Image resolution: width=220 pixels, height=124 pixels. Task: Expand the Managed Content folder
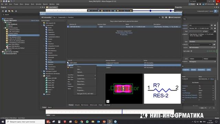point(42,71)
